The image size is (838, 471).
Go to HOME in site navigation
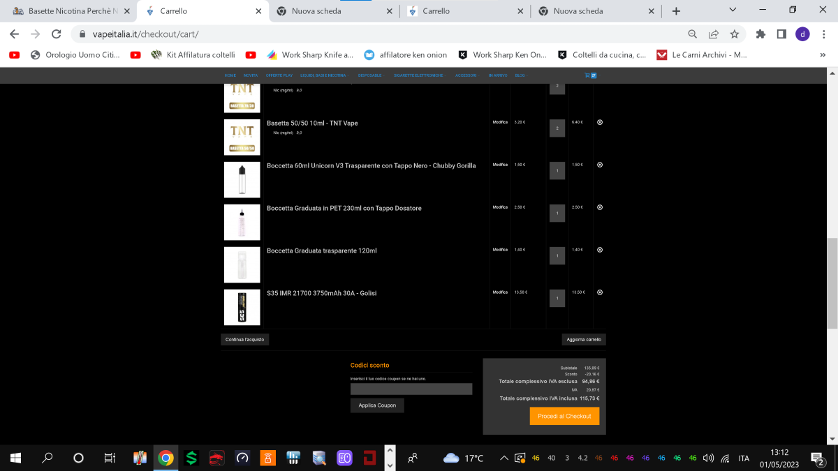(x=230, y=75)
